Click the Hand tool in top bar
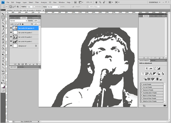This screenshot has height=123, width=171. (96, 2)
